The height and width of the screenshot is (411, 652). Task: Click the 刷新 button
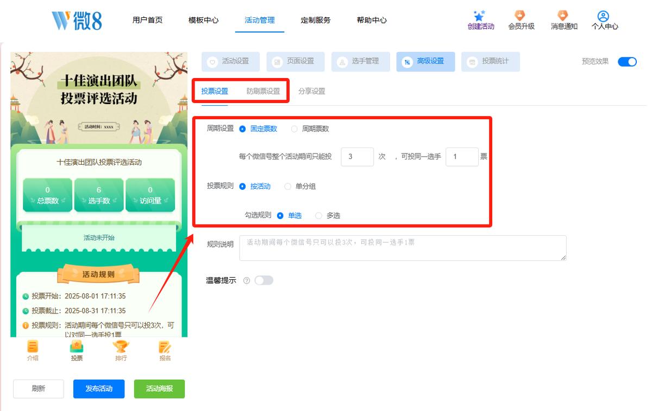(39, 389)
